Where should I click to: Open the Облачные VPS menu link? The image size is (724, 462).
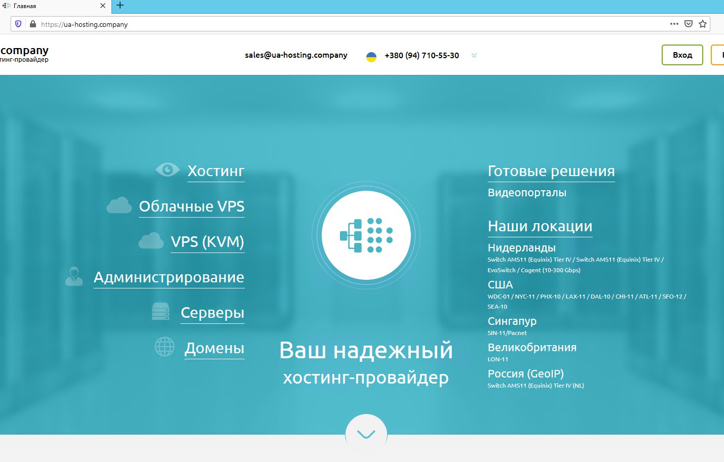pyautogui.click(x=192, y=206)
